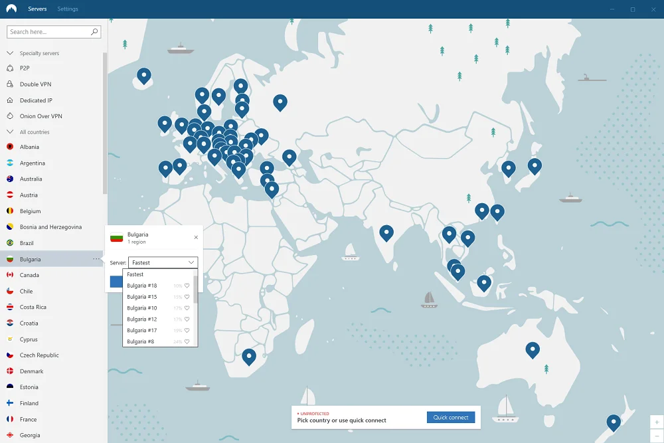Click the Iceland map pin
Screen dimensions: 664x443
(144, 76)
